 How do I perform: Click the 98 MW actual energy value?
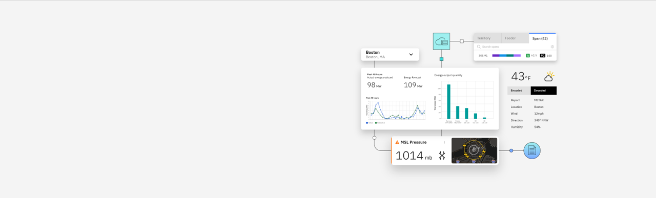click(x=374, y=85)
